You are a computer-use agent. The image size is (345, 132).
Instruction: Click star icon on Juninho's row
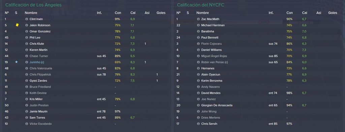[16, 62]
